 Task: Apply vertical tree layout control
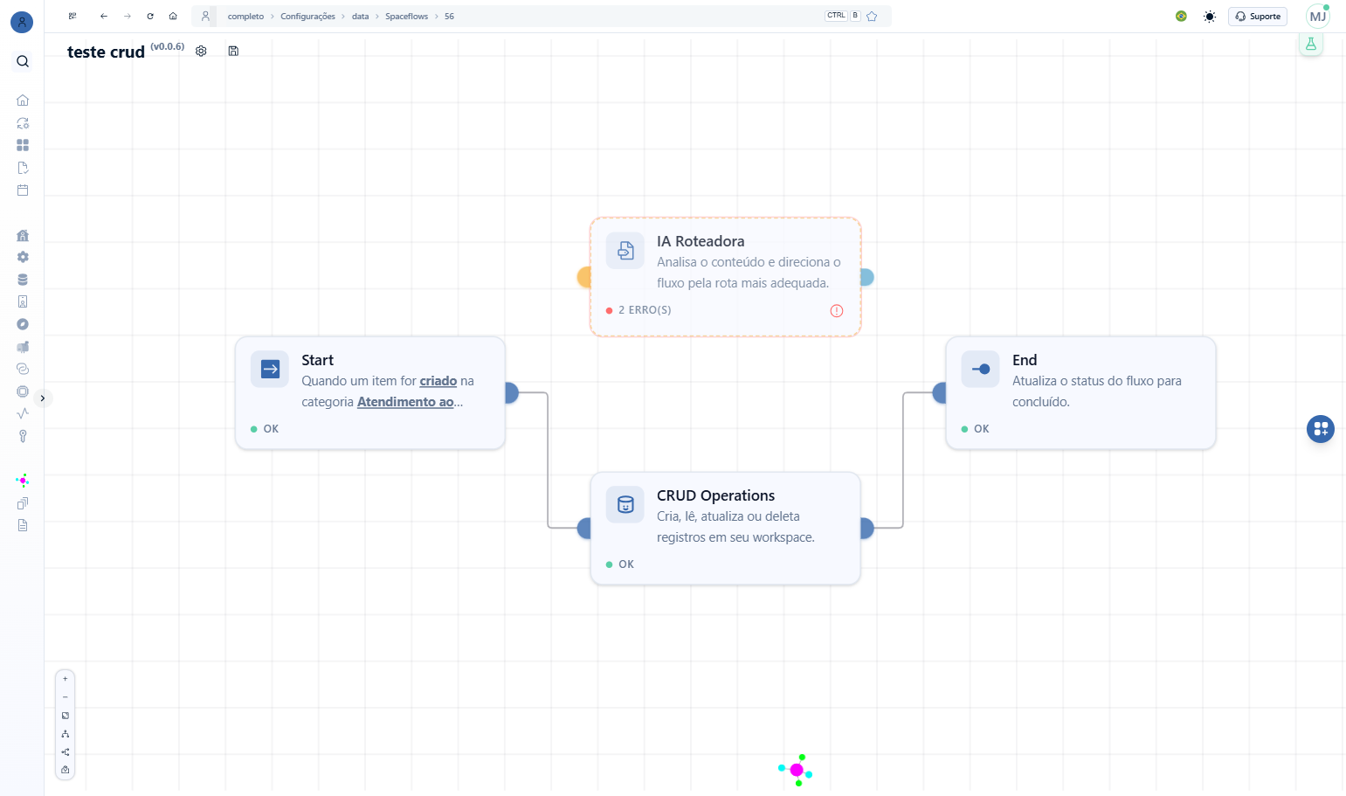(66, 734)
